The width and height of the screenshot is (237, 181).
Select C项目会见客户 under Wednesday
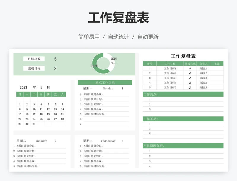[93, 156]
